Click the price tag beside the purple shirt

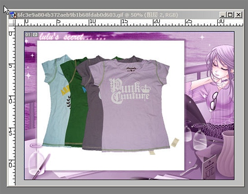175,143
